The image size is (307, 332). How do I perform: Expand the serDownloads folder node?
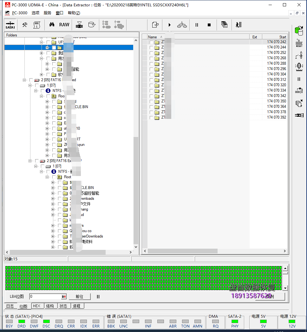[53, 236]
